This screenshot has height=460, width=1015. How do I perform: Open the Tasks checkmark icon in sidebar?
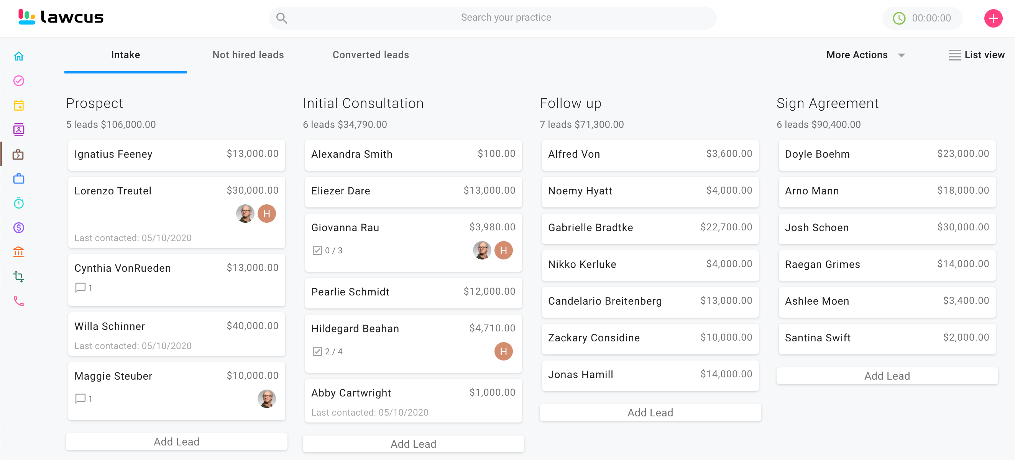tap(18, 81)
